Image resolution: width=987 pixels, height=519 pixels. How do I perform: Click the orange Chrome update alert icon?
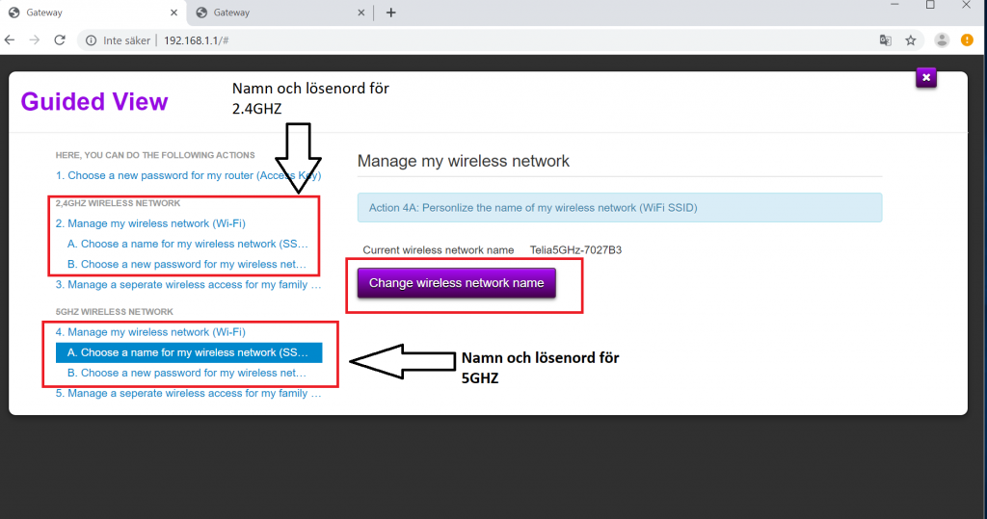pyautogui.click(x=967, y=40)
